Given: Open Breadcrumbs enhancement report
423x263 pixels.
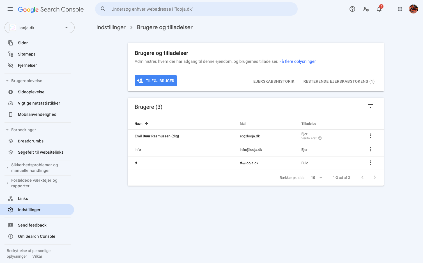Looking at the screenshot, I should 37,141.
